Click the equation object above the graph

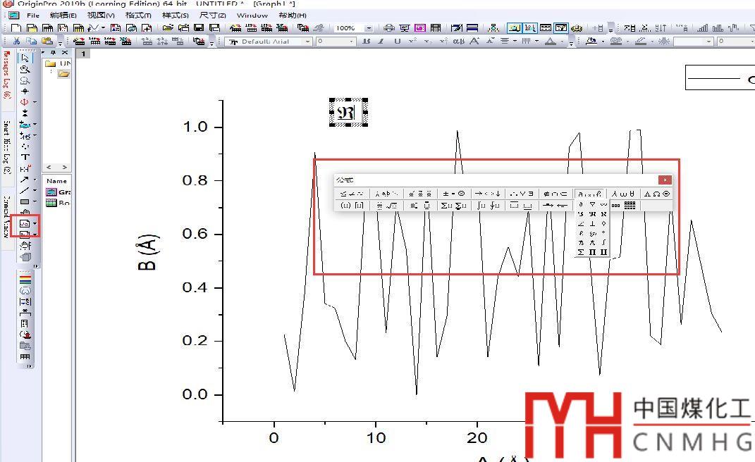[348, 113]
